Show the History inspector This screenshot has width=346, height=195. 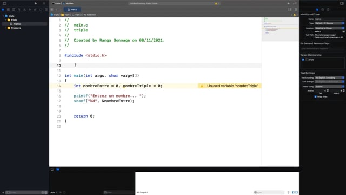point(323,10)
